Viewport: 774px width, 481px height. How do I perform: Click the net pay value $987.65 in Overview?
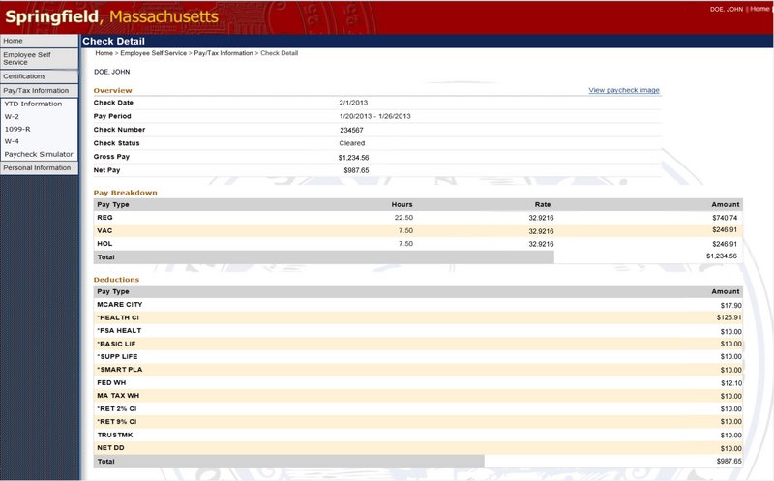click(356, 170)
